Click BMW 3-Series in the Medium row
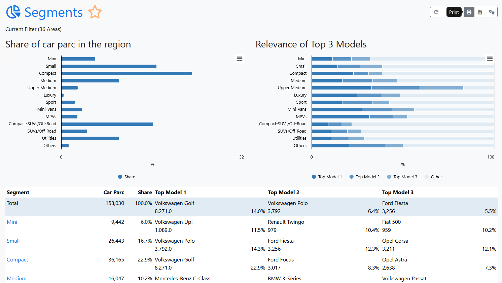 tap(285, 279)
